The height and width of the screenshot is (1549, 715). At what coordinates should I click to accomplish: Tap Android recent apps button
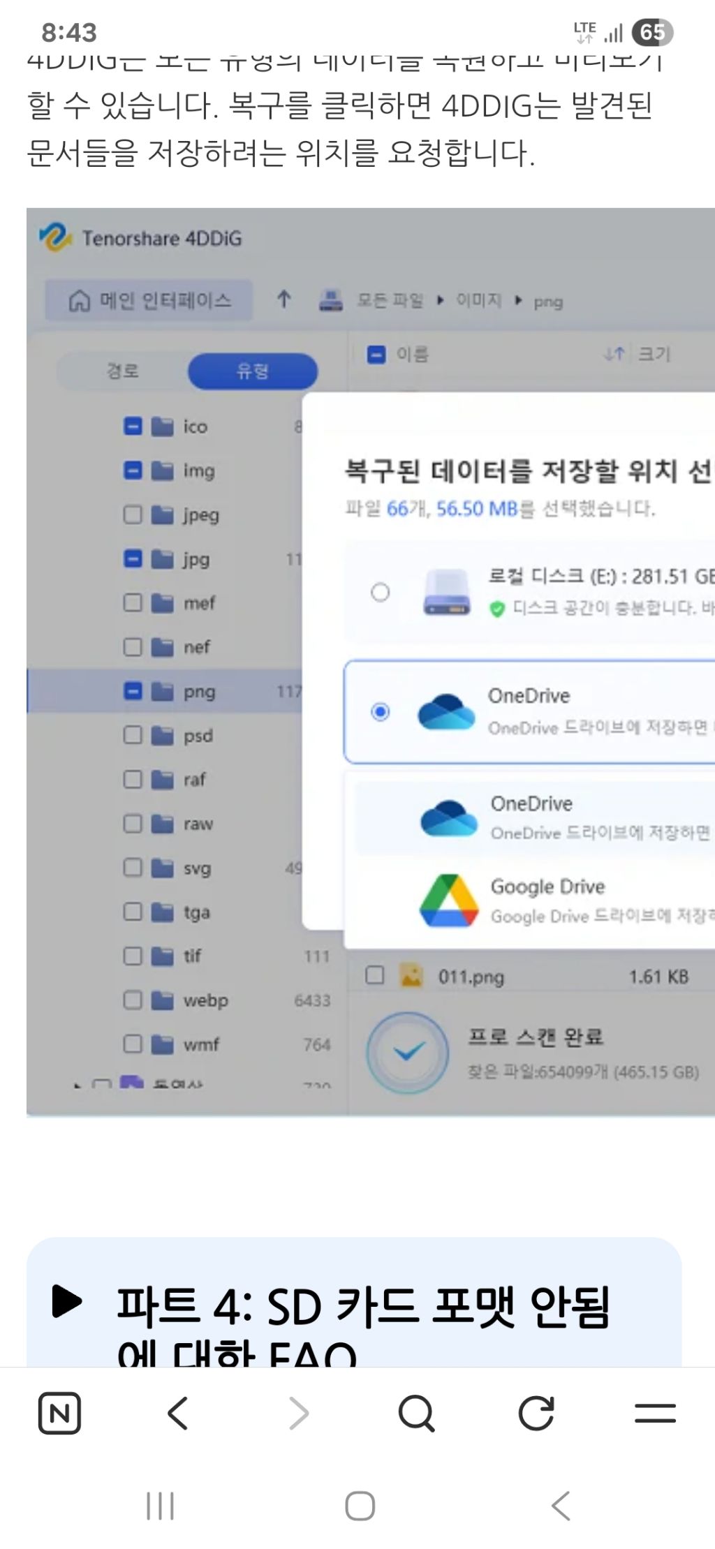[160, 1506]
